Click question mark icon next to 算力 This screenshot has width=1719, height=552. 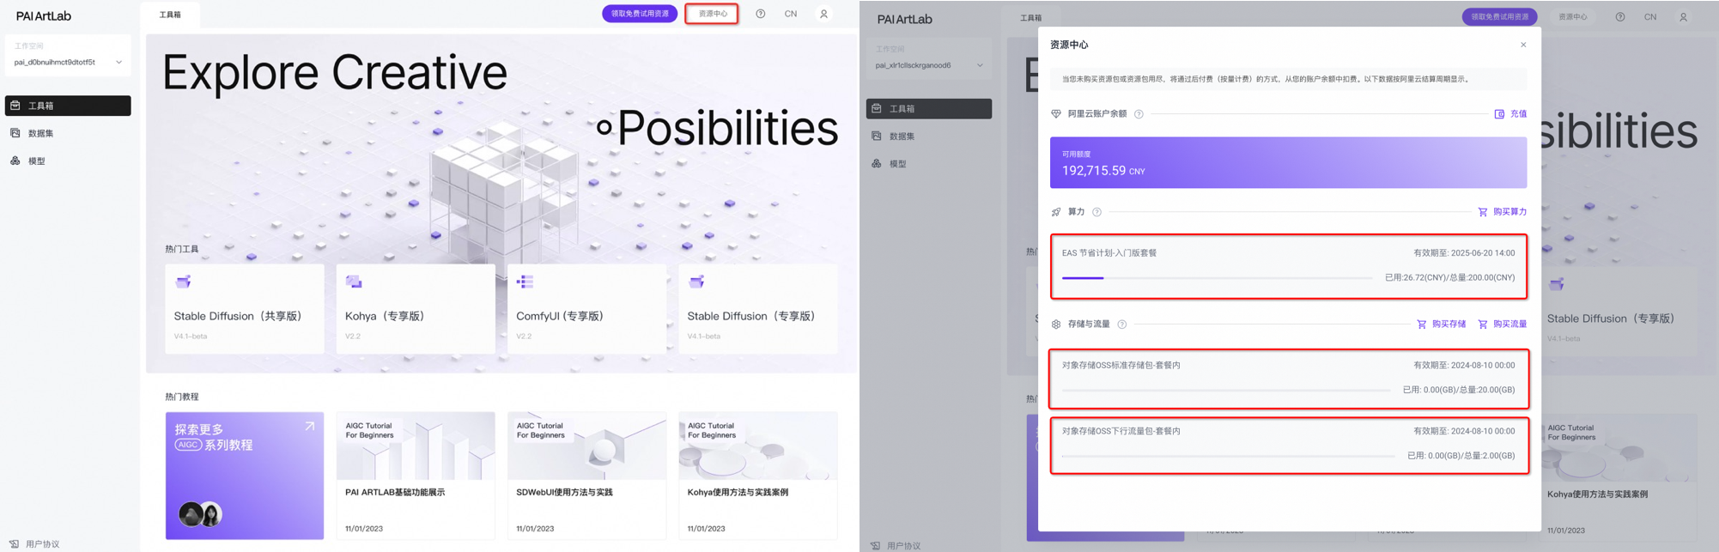(x=1096, y=212)
